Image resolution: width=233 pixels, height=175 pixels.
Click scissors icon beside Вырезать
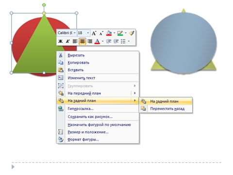click(61, 55)
